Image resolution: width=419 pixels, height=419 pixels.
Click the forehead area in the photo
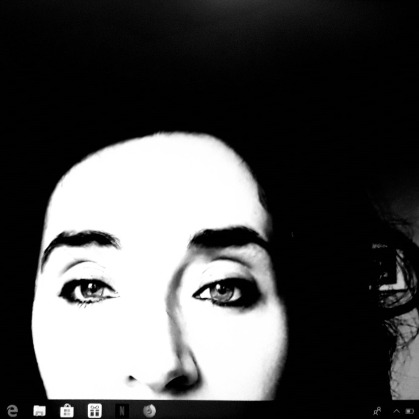tap(156, 186)
